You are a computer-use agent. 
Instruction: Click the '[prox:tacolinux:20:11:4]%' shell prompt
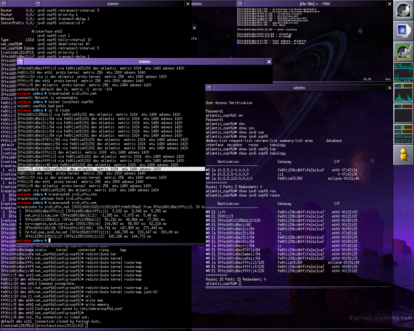[x=59, y=326]
